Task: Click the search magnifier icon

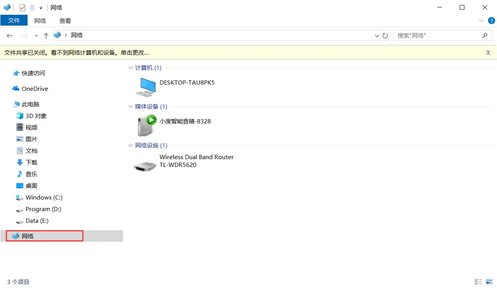Action: [485, 35]
